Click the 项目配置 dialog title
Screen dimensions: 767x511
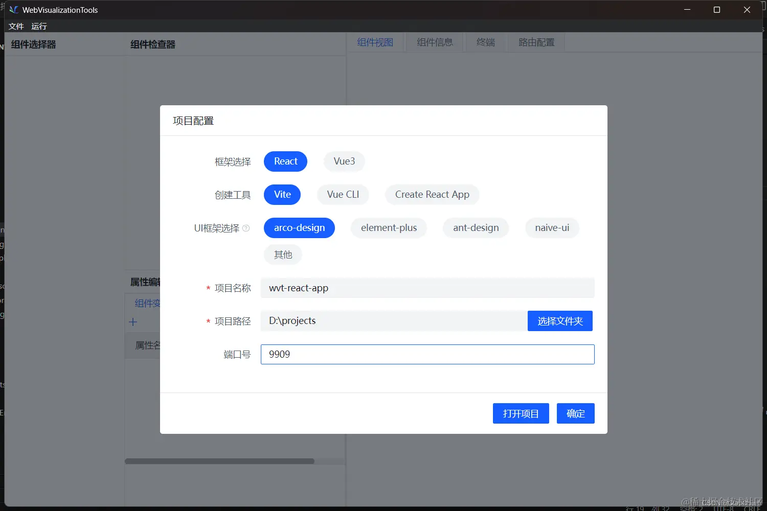coord(193,121)
